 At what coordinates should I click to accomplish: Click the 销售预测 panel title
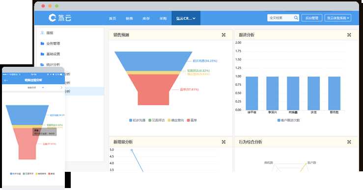(x=121, y=35)
